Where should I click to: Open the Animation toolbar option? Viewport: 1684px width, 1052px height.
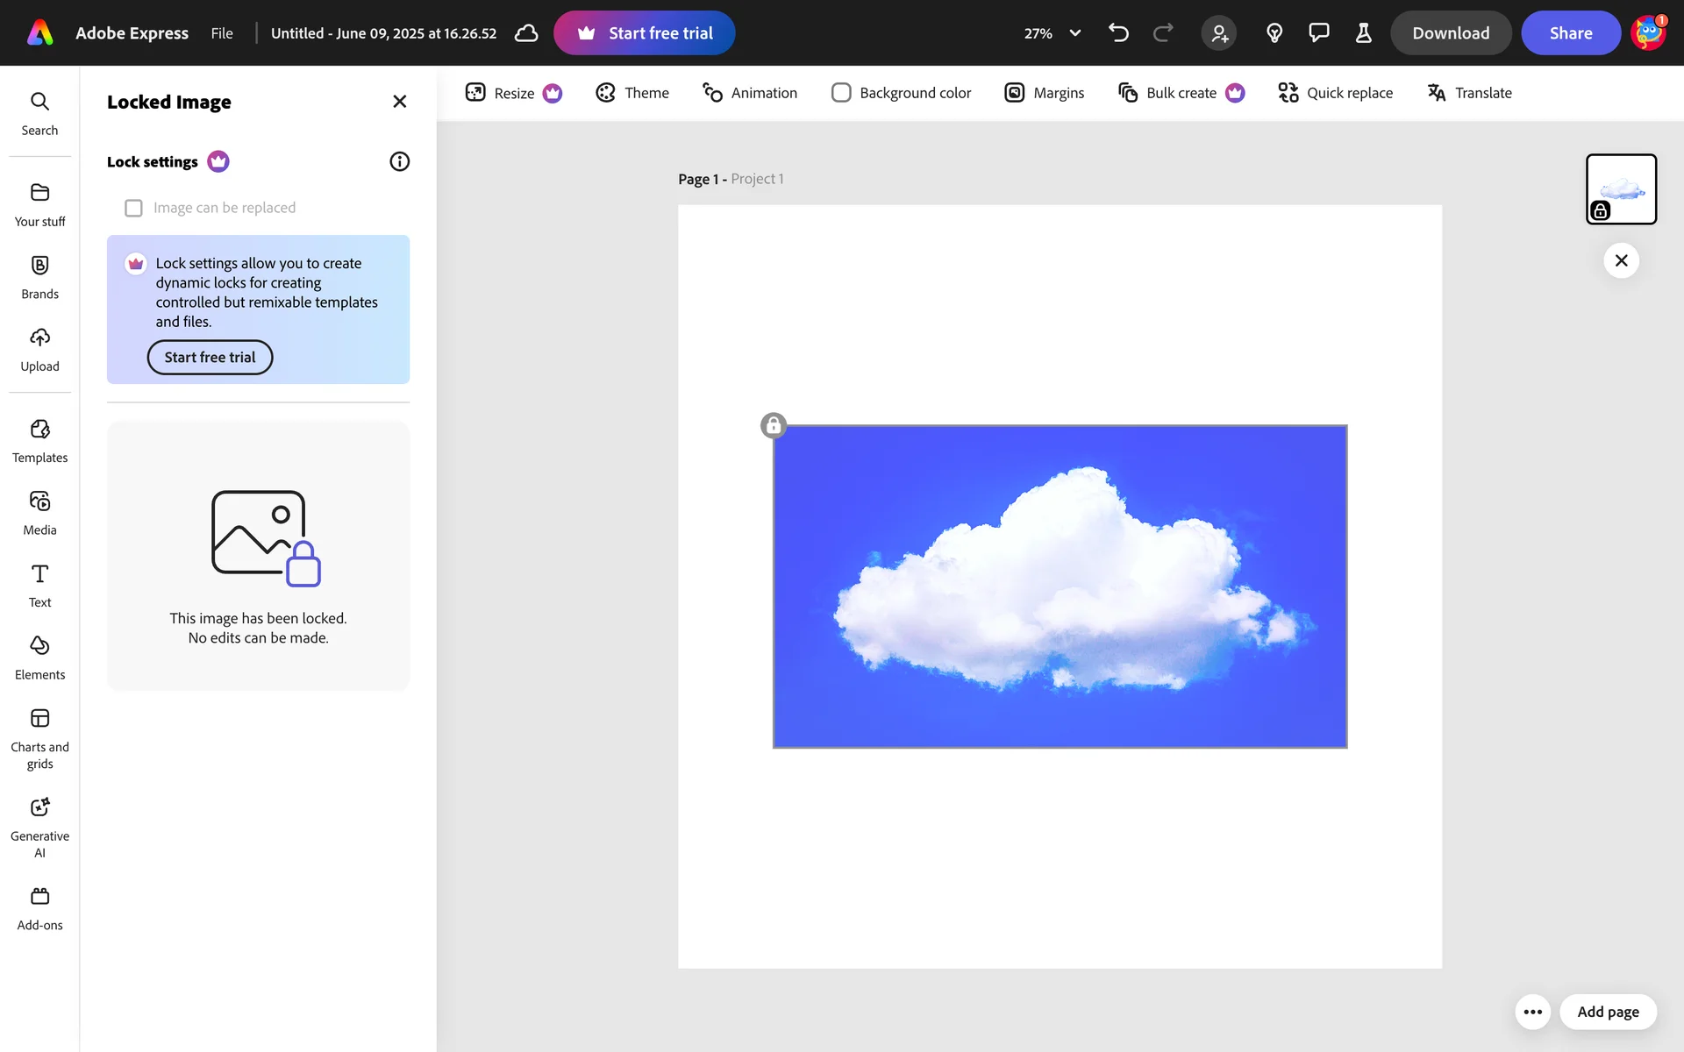pos(750,93)
